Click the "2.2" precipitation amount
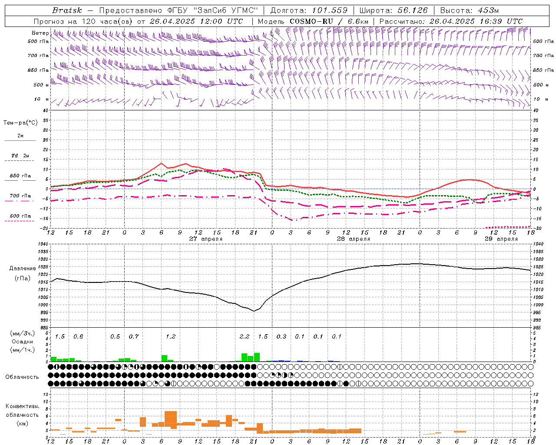 pos(245,336)
